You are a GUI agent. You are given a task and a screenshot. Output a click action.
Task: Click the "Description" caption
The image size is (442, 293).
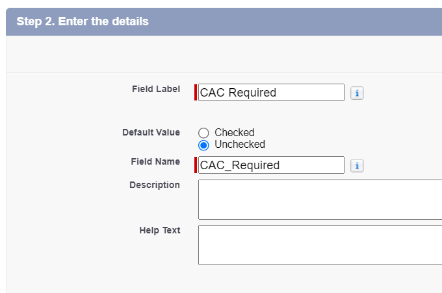[155, 185]
